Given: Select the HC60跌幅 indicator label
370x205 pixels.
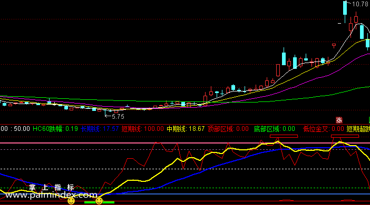Looking at the screenshot, I should pos(55,129).
